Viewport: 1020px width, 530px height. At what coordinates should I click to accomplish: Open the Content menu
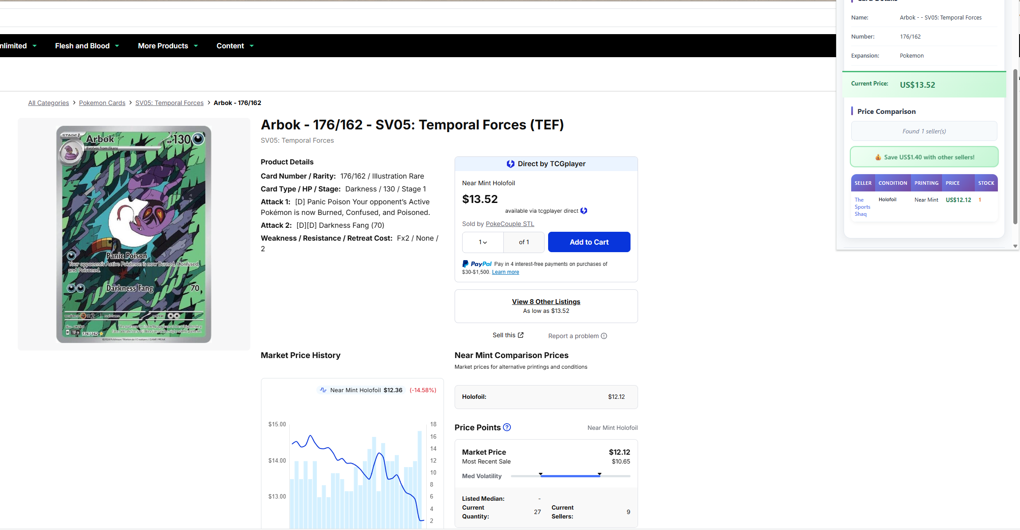235,46
